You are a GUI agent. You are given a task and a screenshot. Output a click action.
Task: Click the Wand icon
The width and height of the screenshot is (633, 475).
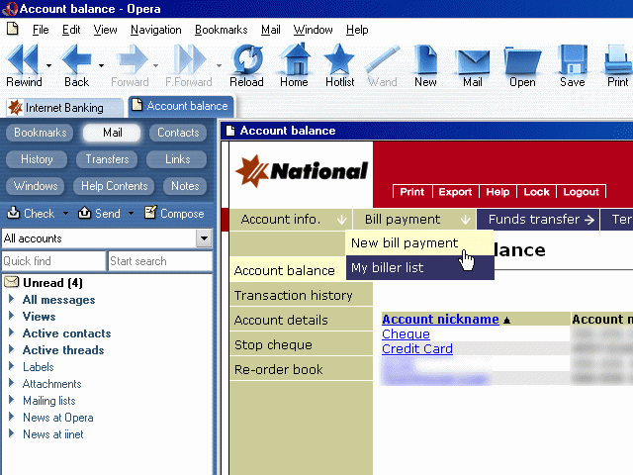(x=382, y=59)
